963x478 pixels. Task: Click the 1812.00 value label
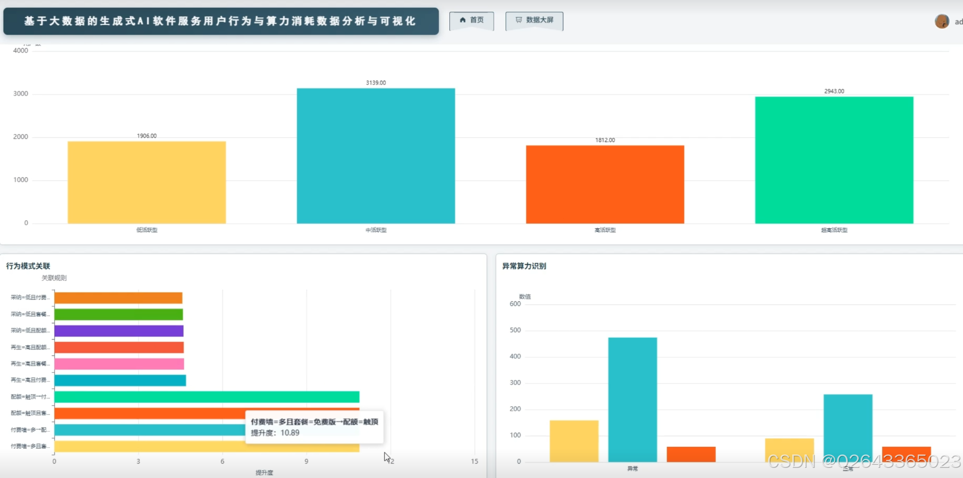click(x=605, y=140)
